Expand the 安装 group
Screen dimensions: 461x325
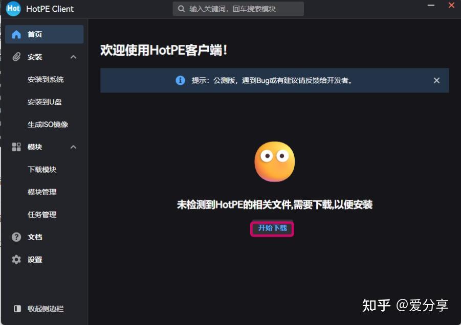coord(34,57)
